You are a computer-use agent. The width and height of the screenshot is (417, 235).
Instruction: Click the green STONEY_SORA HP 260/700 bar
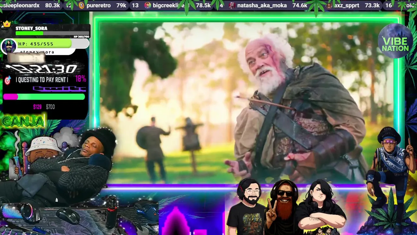[x=52, y=33]
